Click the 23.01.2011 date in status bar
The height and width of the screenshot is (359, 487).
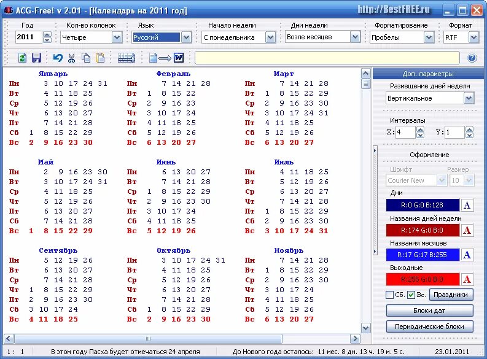click(452, 352)
